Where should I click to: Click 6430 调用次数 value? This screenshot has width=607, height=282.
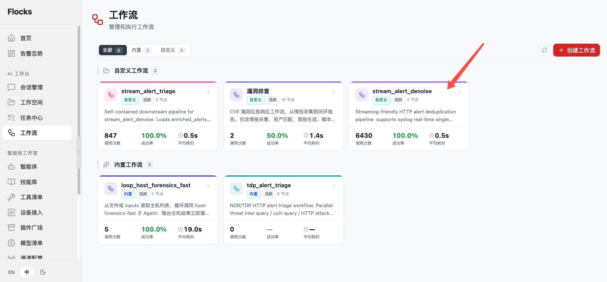[x=364, y=136]
